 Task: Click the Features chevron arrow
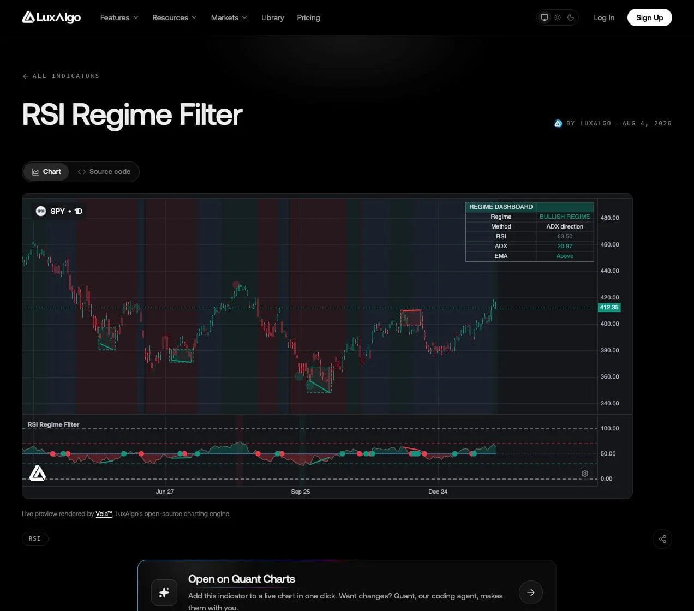(136, 17)
